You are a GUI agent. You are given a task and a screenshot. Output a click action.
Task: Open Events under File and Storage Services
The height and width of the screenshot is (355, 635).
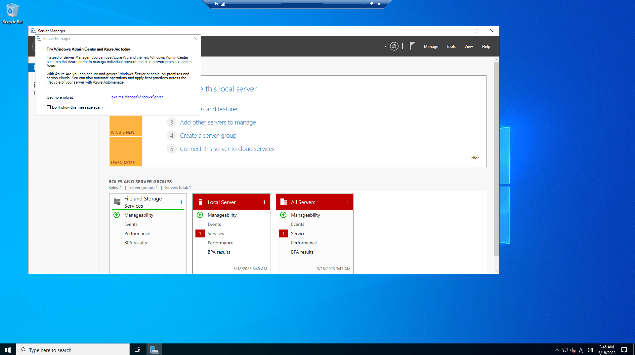click(x=131, y=224)
